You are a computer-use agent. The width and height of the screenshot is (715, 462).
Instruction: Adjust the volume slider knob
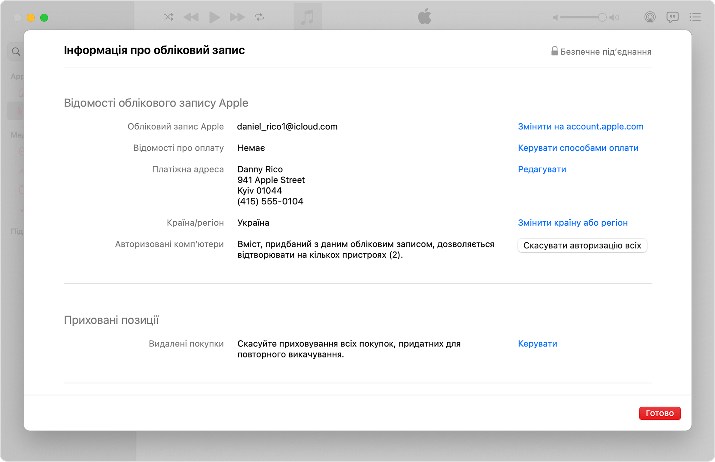tap(602, 17)
